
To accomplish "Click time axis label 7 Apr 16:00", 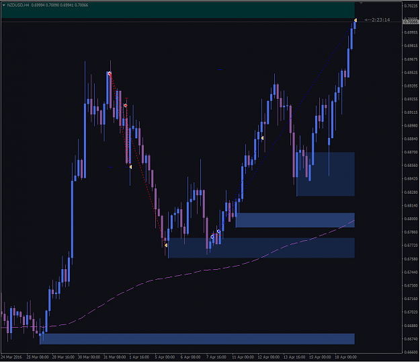I will (x=216, y=357).
